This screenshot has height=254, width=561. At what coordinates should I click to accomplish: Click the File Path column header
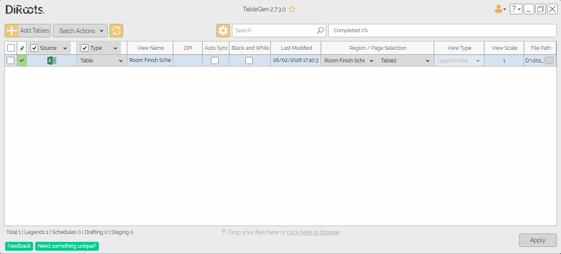[540, 48]
